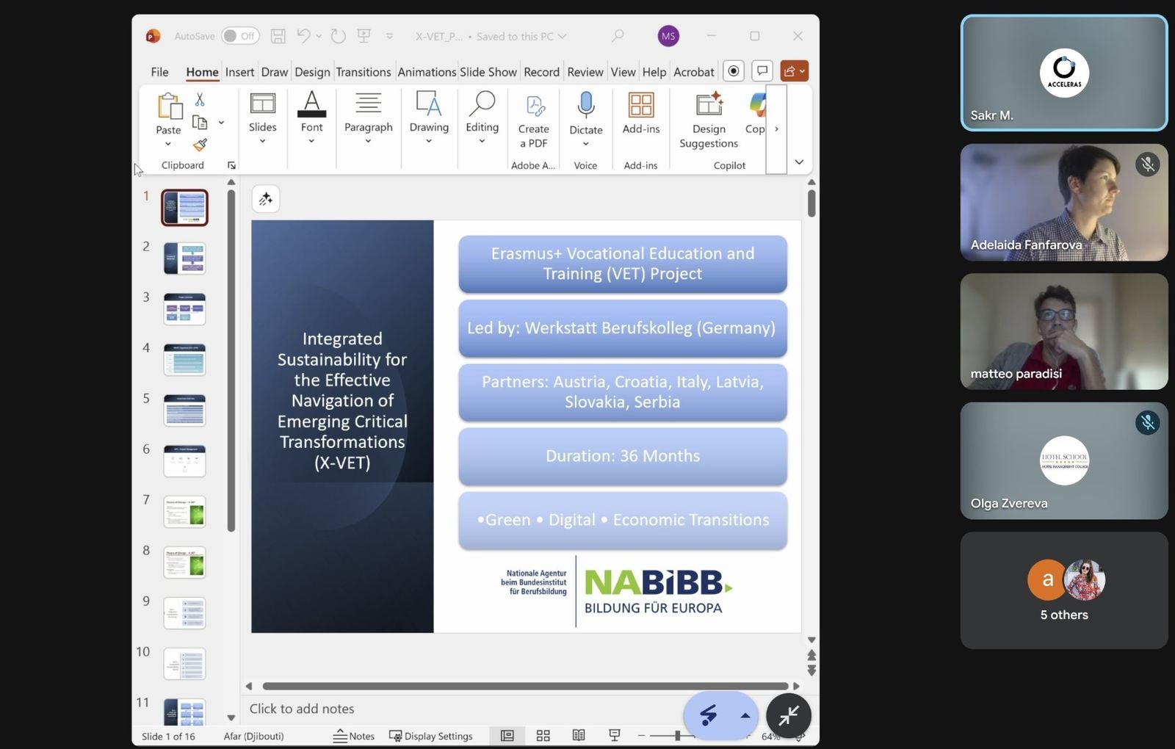Click the Paste clipboard icon
Image resolution: width=1175 pixels, height=749 pixels.
tap(168, 106)
